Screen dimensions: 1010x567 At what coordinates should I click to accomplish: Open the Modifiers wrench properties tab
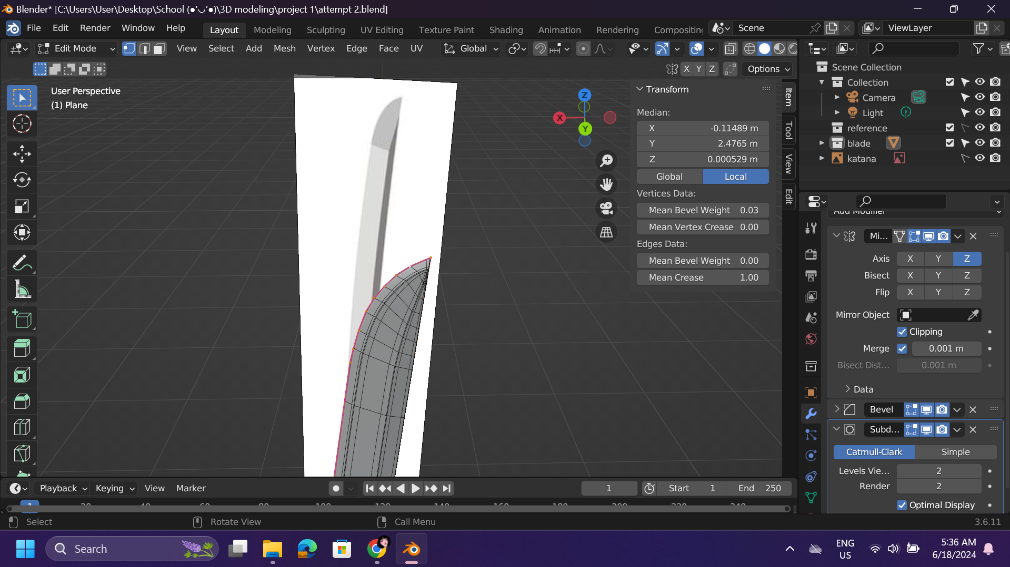point(811,414)
